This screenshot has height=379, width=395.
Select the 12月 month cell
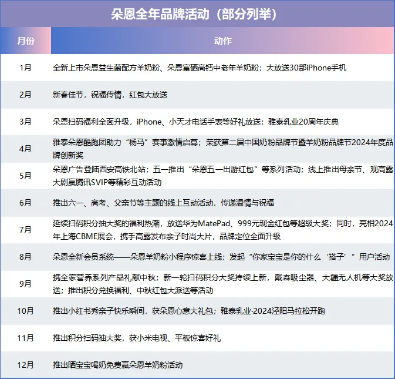pos(26,365)
